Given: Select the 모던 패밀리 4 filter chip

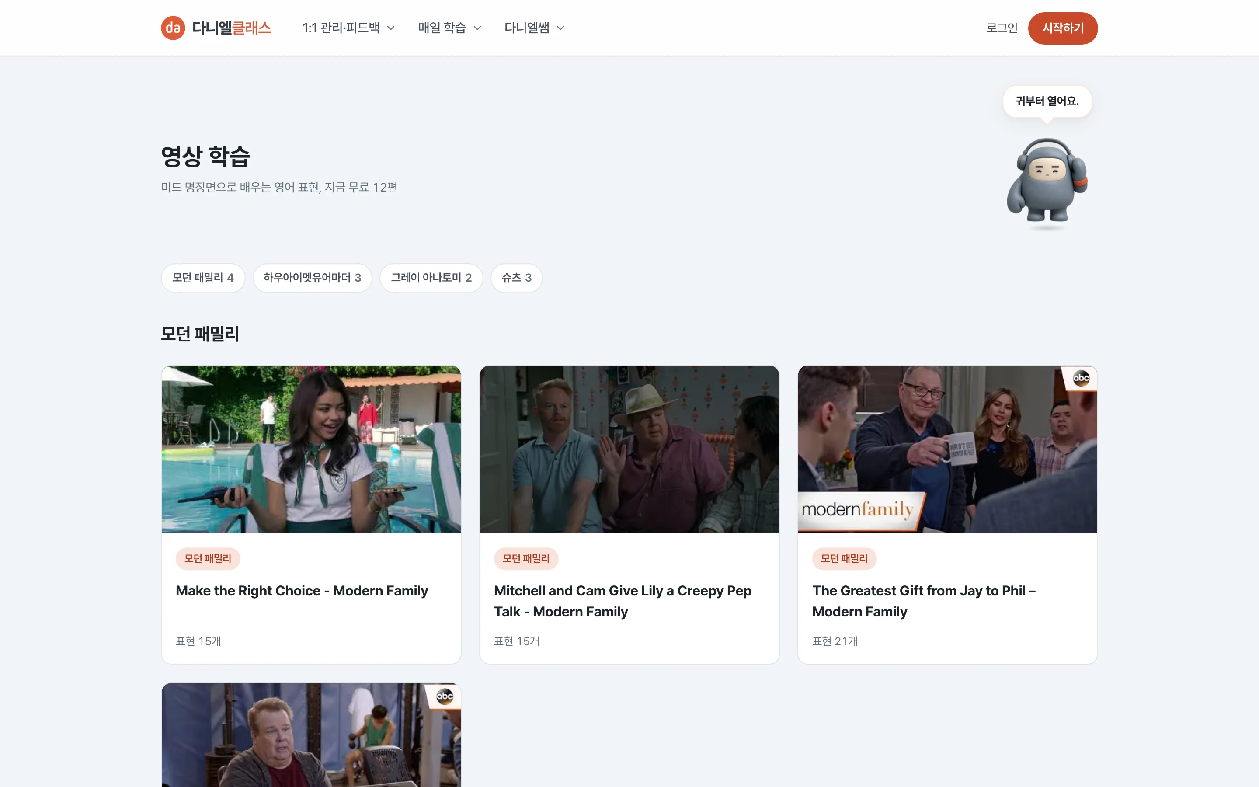Looking at the screenshot, I should click(x=203, y=278).
